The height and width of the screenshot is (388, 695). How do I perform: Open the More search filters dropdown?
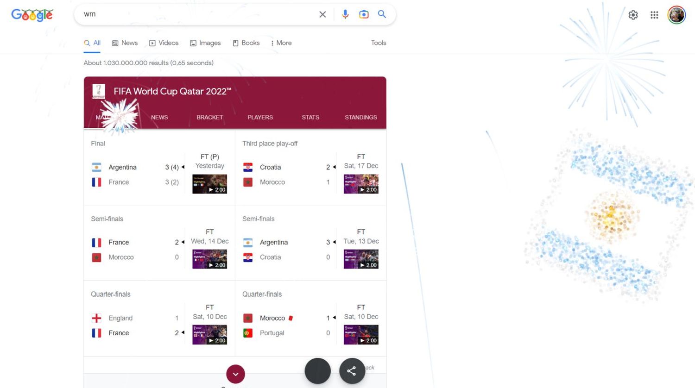click(x=281, y=43)
